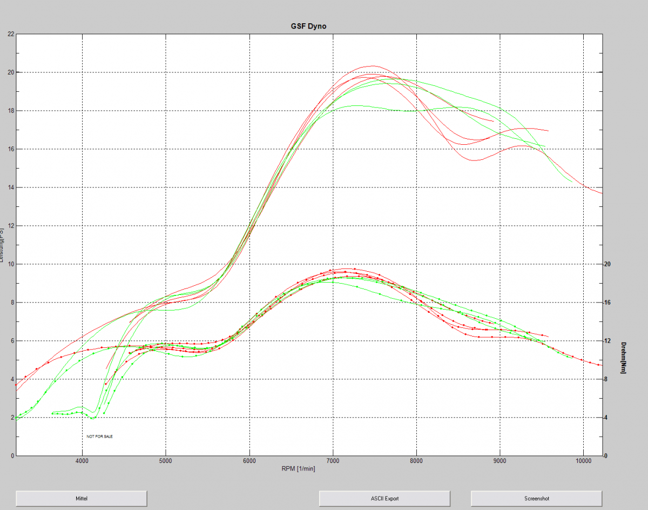This screenshot has width=648, height=510.
Task: Click the 10000 RPM axis tick label
Action: pos(583,461)
